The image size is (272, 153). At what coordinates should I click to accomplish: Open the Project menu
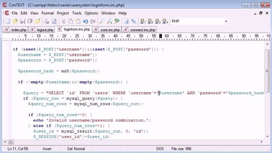pos(63,13)
